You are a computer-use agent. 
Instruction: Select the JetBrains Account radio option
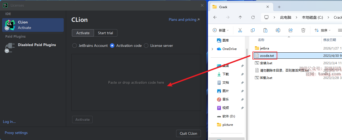75,46
